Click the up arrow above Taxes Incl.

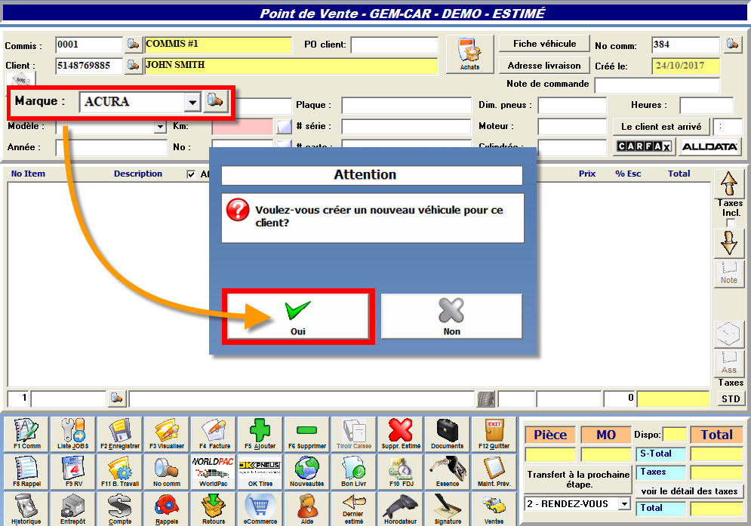(729, 184)
